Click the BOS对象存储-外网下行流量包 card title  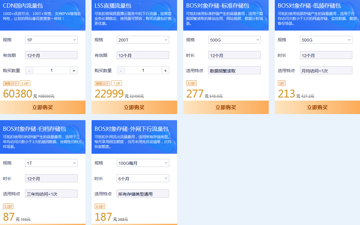click(x=132, y=129)
